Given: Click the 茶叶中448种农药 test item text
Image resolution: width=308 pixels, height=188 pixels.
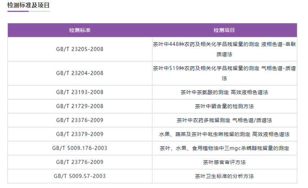Looking at the screenshot, I should point(224,49).
